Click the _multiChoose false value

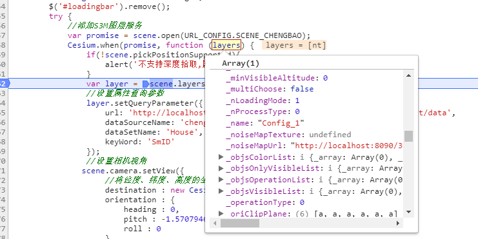pos(302,89)
